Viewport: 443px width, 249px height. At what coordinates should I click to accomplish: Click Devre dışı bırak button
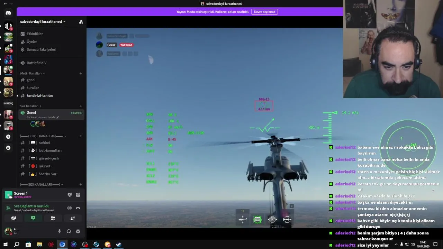[264, 12]
